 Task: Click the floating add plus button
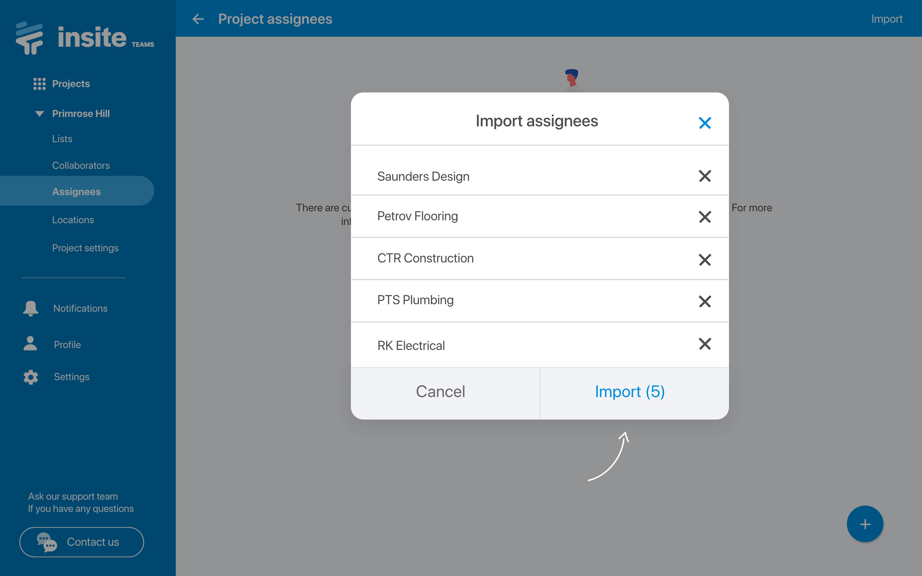[x=864, y=524]
